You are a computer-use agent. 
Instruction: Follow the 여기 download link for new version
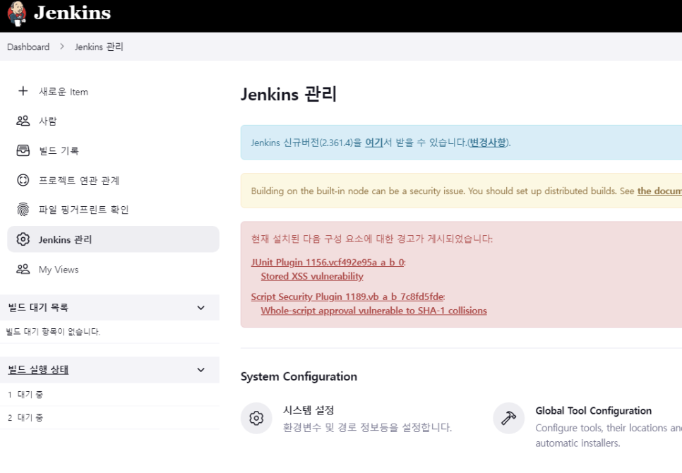tap(373, 143)
